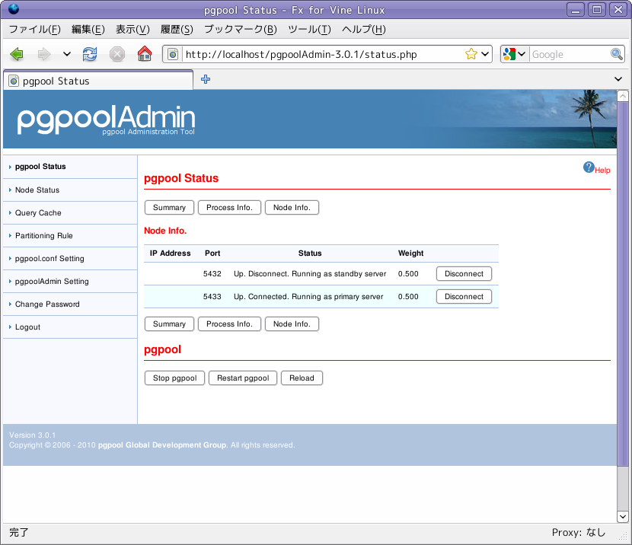Open pgpool.conf Setting in the sidebar
The height and width of the screenshot is (545, 632).
[49, 259]
